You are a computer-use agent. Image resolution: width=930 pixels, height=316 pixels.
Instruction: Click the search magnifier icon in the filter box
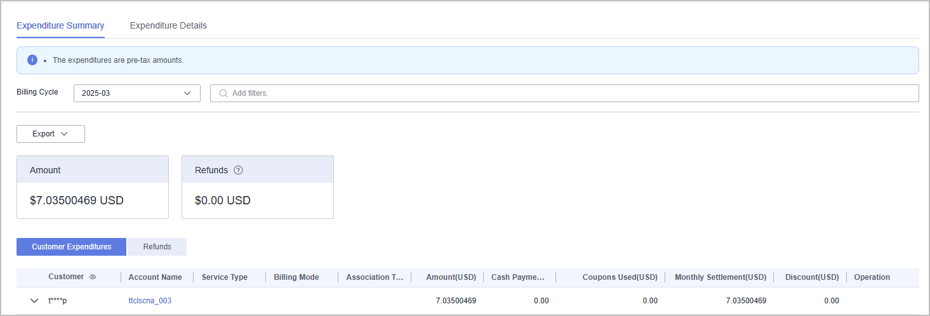(x=223, y=93)
